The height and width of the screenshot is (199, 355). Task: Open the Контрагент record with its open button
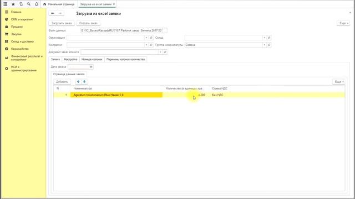click(x=151, y=45)
